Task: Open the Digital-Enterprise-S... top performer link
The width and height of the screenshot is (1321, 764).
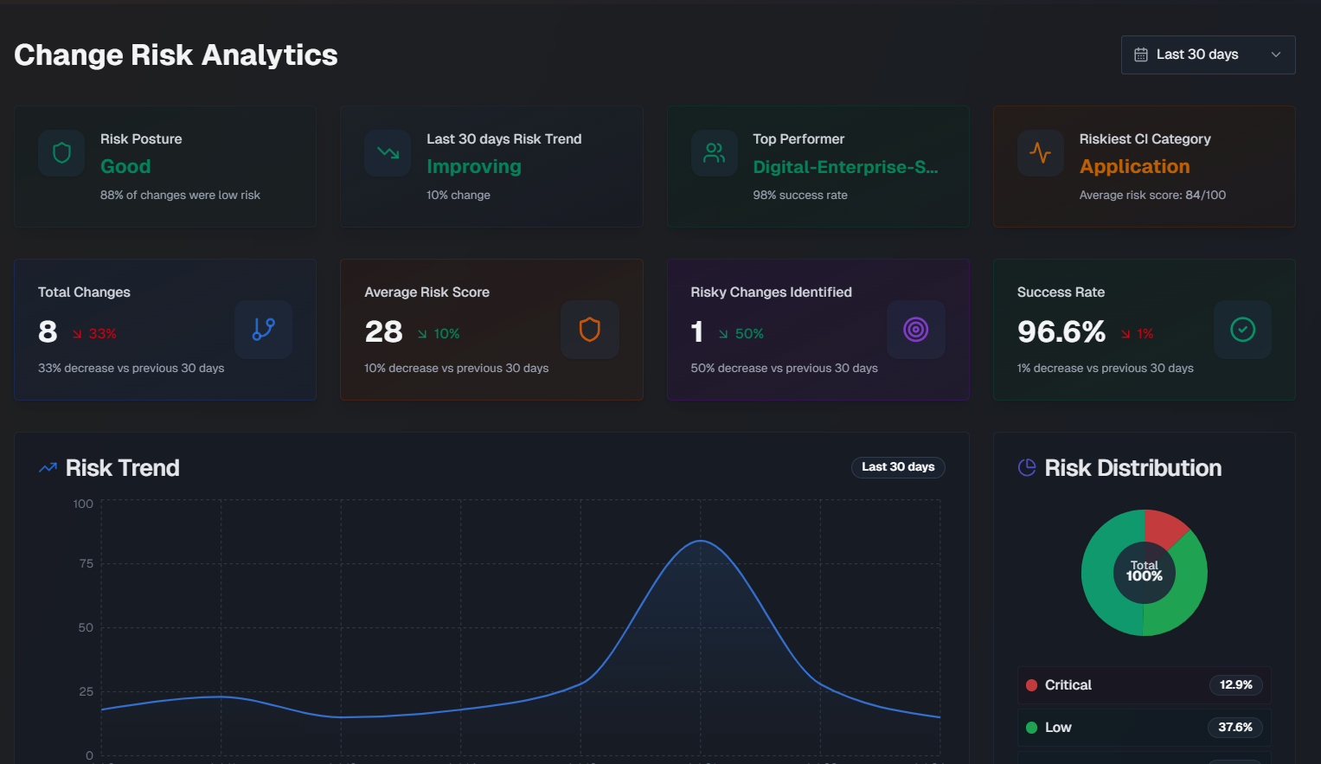Action: point(845,167)
